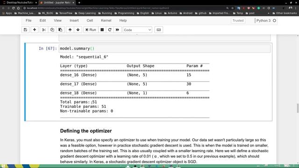299x168 pixels.
Task: Paste cells below icon
Action: (60, 30)
